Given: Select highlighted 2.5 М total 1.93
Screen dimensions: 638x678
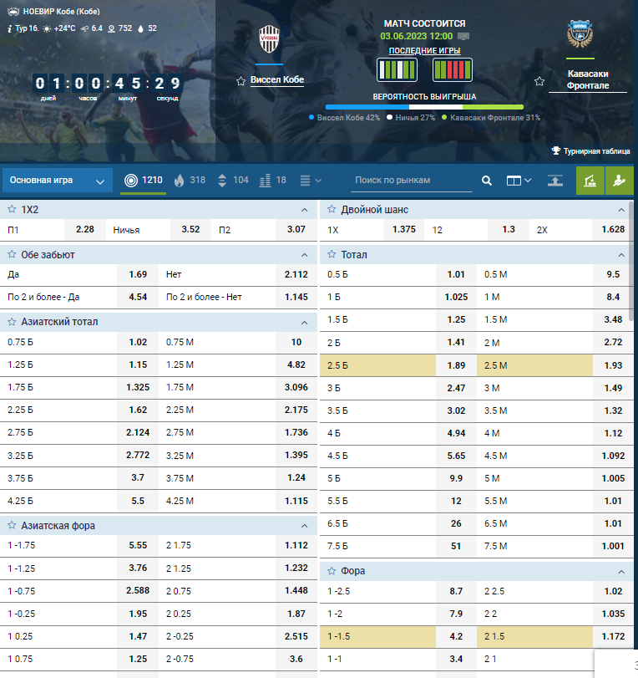Looking at the screenshot, I should [613, 365].
